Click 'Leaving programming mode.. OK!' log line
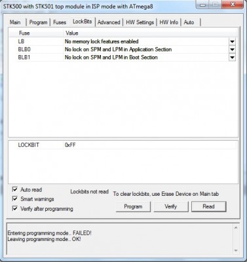Image resolution: width=247 pixels, height=262 pixels. tap(45, 239)
